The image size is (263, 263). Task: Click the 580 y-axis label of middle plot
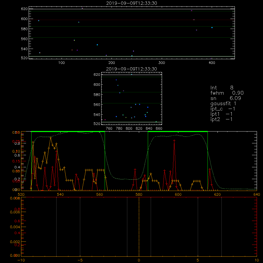coord(97,95)
